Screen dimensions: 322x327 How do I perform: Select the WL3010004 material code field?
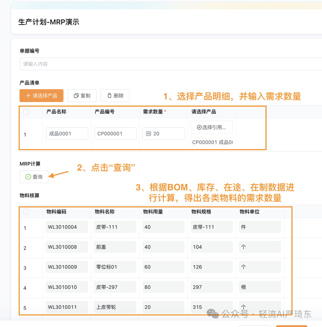tap(66, 227)
